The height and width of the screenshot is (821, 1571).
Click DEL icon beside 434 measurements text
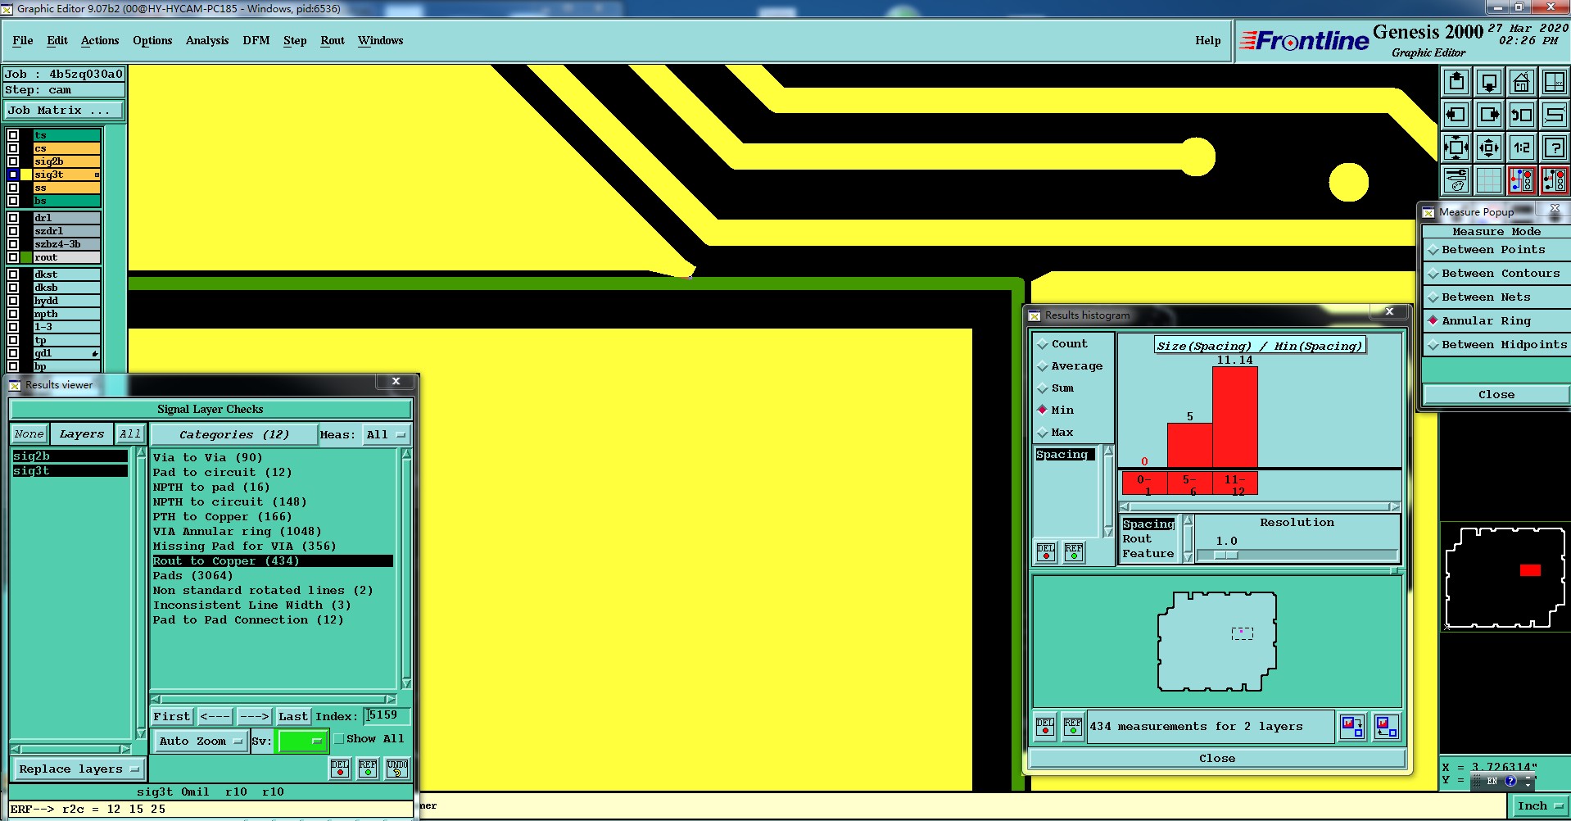click(1045, 727)
